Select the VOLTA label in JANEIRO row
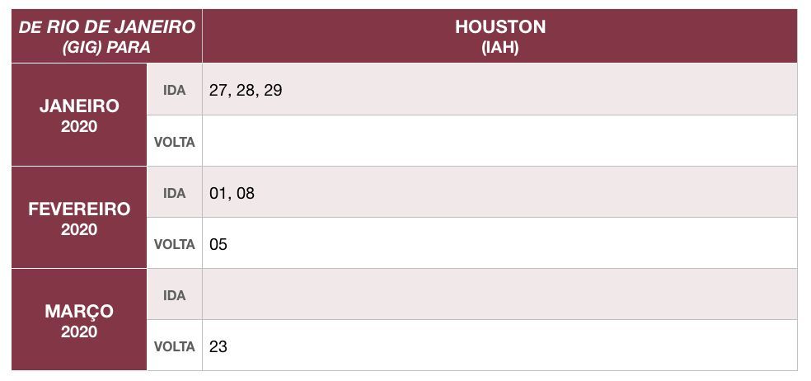Screen dimensions: 811x381 [x=174, y=141]
